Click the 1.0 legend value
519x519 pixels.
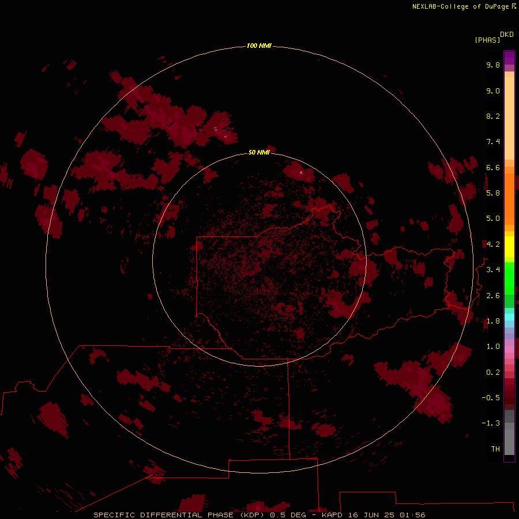493,347
